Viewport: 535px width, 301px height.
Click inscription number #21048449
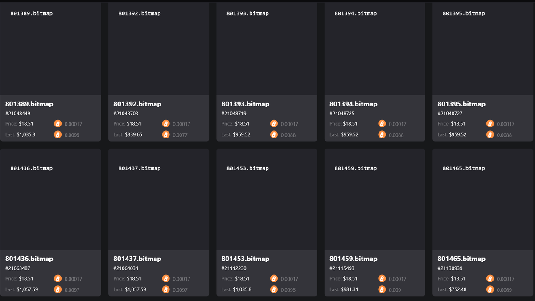coord(17,114)
